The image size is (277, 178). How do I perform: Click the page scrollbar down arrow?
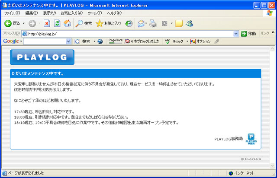(x=272, y=165)
